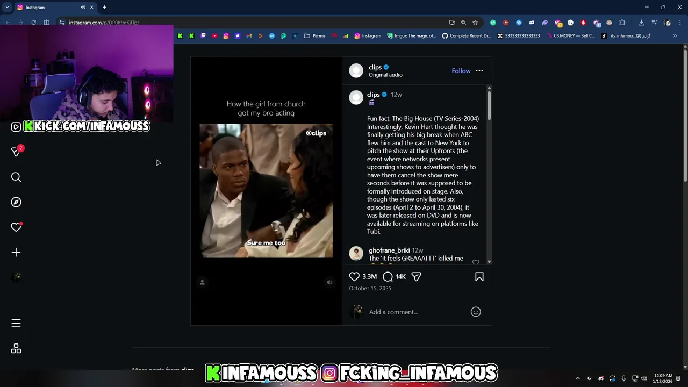Expand the tab search dropdown arrow
Image resolution: width=688 pixels, height=387 pixels.
pos(7,8)
